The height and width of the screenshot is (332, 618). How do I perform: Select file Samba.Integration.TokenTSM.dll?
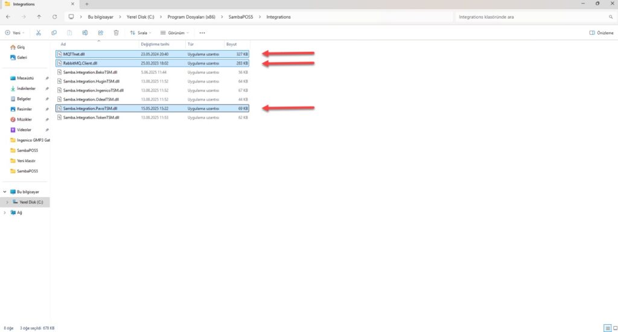[x=153, y=117]
